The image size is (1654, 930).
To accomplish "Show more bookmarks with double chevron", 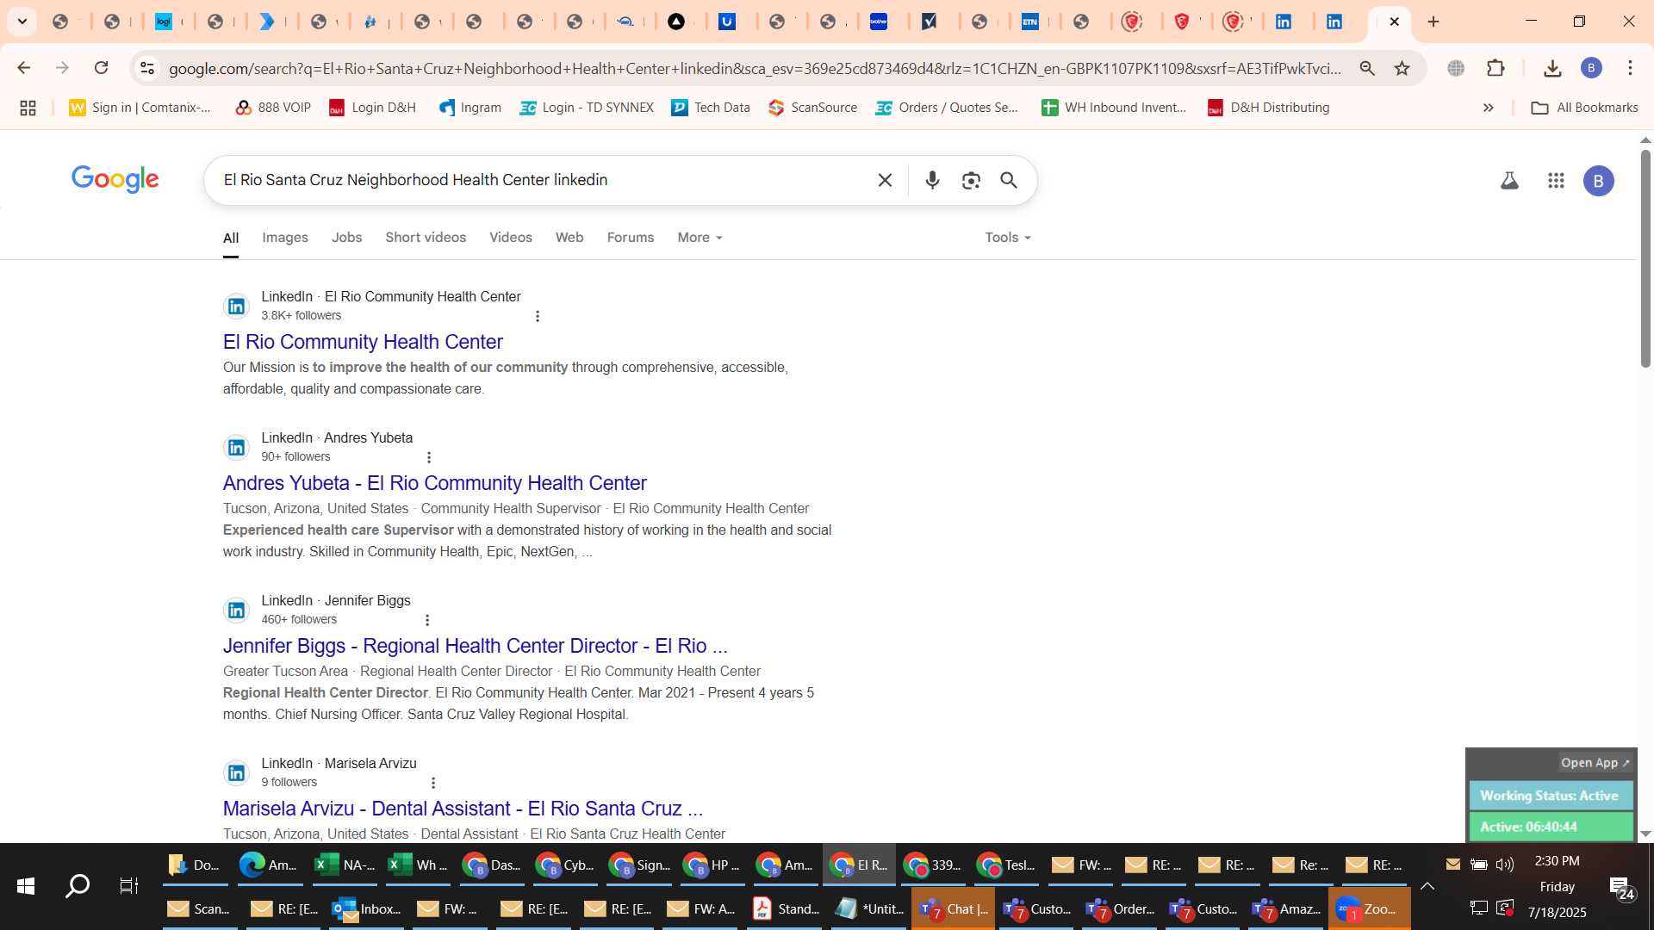I will point(1488,108).
